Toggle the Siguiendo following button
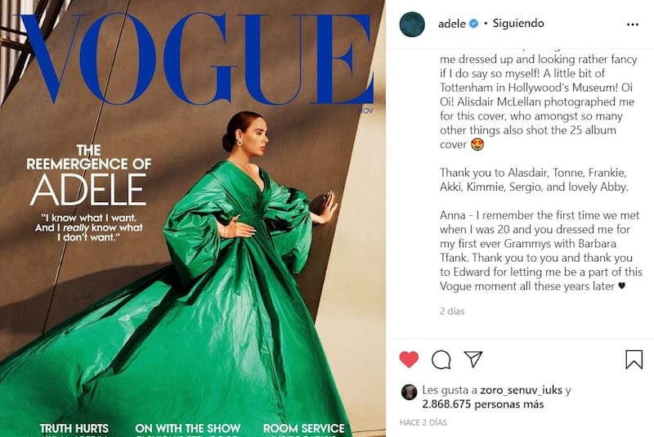Viewport: 654px width, 437px height. click(518, 24)
